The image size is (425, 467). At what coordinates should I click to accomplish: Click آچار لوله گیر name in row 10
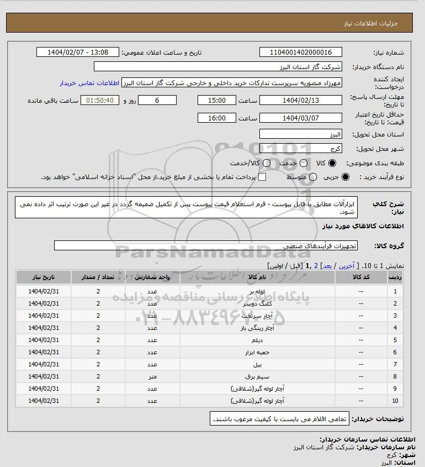coord(257,401)
